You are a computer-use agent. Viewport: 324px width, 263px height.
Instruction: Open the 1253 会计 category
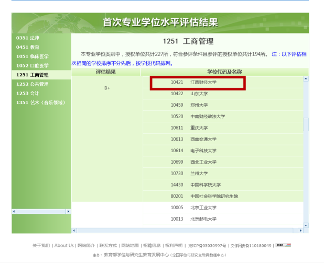(x=28, y=93)
